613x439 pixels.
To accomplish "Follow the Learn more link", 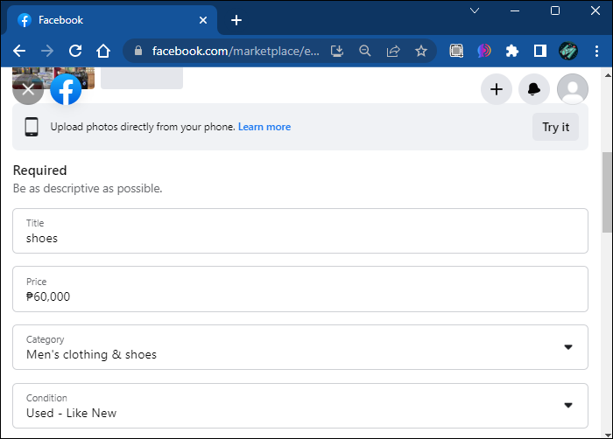I will pos(264,127).
